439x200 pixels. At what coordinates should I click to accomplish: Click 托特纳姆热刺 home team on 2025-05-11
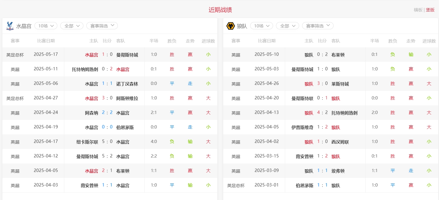(85, 69)
